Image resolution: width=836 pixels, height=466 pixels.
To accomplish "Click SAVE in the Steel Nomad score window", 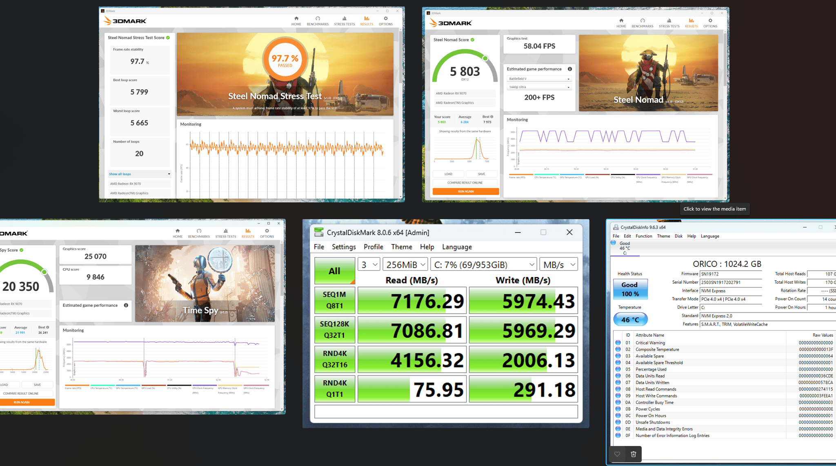I will [x=482, y=174].
